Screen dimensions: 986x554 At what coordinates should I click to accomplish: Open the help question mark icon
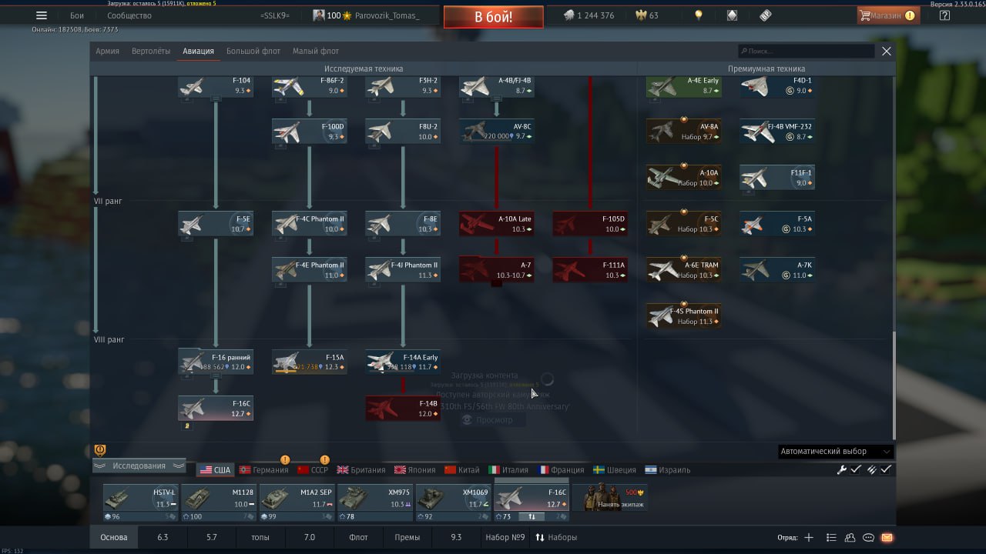pyautogui.click(x=945, y=15)
